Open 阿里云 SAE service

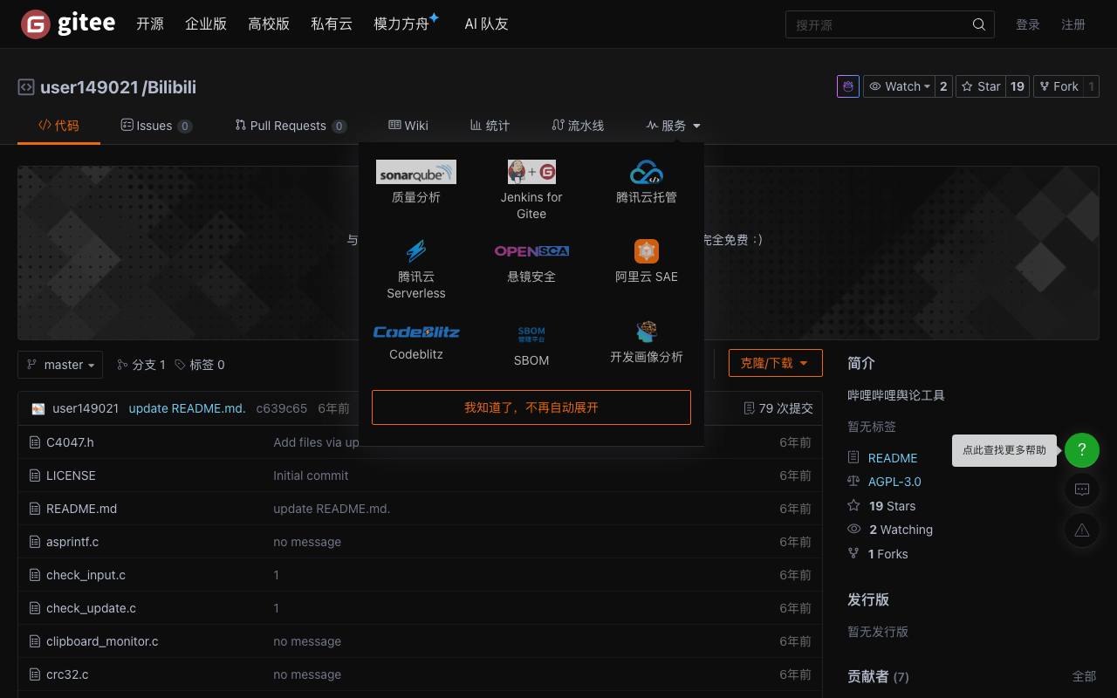pyautogui.click(x=647, y=262)
